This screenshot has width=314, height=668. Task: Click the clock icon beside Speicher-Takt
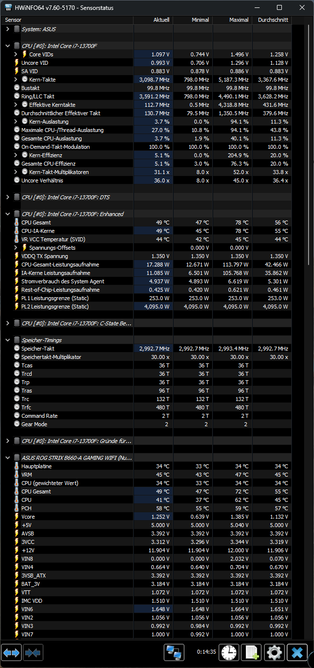pos(17,349)
